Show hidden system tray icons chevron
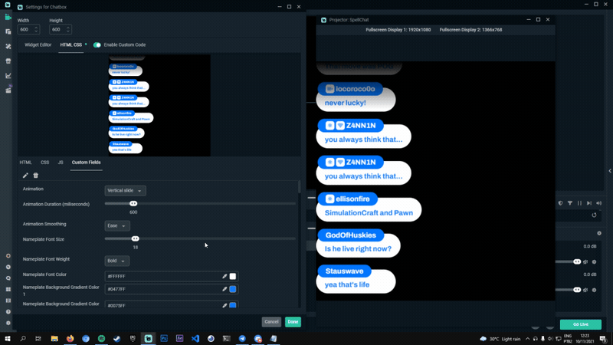The width and height of the screenshot is (613, 345). coord(527,339)
